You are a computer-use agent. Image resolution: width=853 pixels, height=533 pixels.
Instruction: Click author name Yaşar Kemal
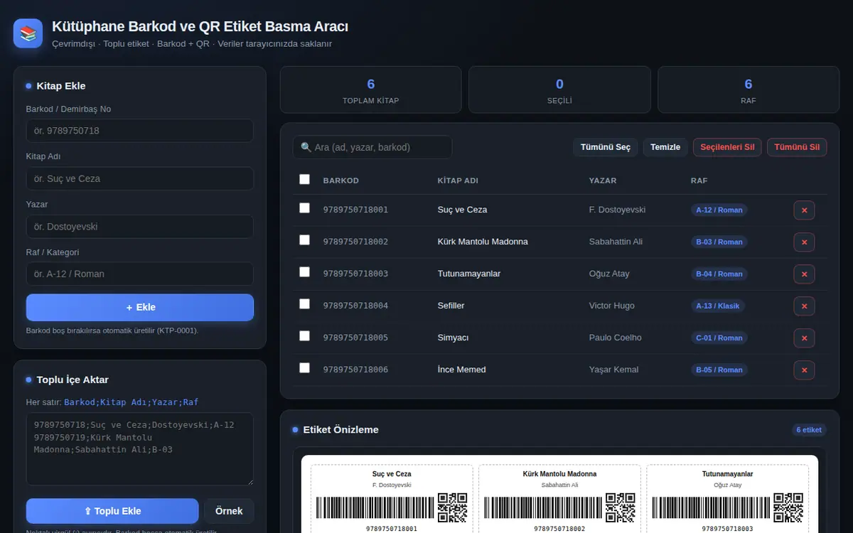coord(613,370)
